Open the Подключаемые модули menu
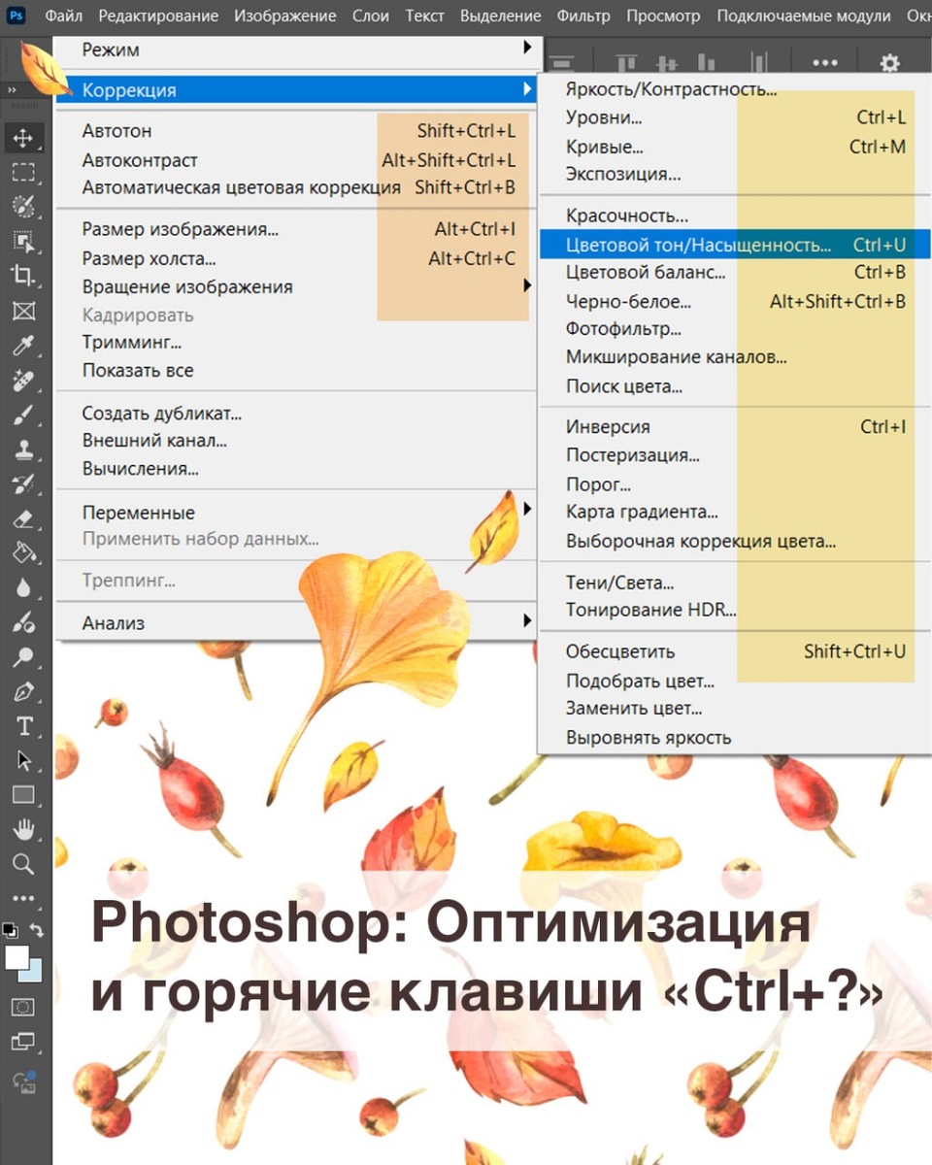The height and width of the screenshot is (1165, 932). [x=803, y=17]
